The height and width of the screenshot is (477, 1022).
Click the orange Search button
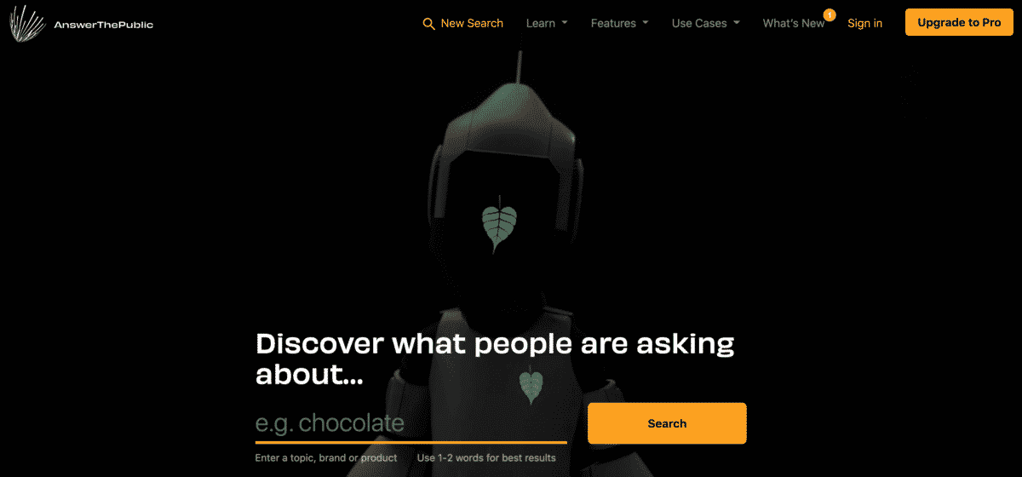667,423
